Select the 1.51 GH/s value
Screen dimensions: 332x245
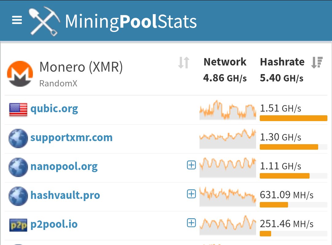(x=280, y=108)
